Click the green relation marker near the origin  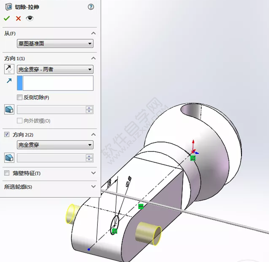193,158
